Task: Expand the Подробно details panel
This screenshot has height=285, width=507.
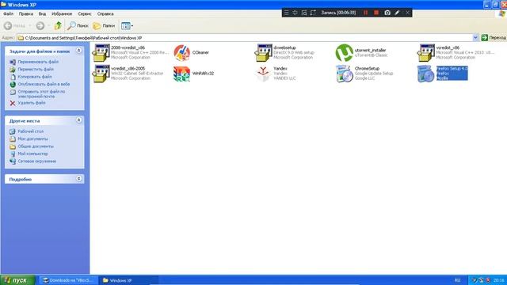Action: pos(78,179)
